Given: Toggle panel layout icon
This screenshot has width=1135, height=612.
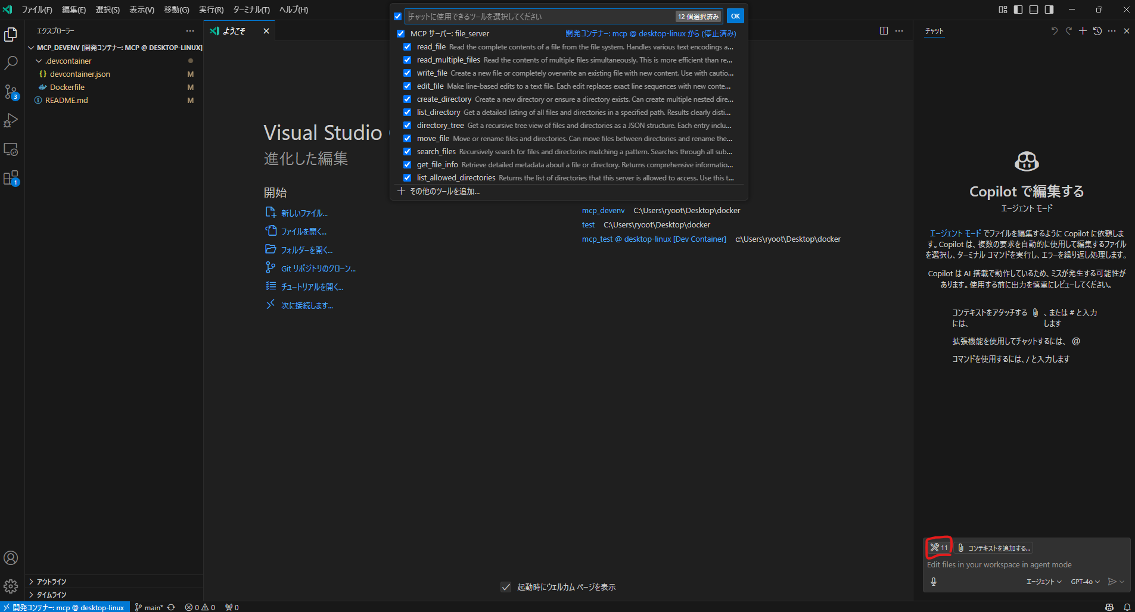Looking at the screenshot, I should 1034,10.
